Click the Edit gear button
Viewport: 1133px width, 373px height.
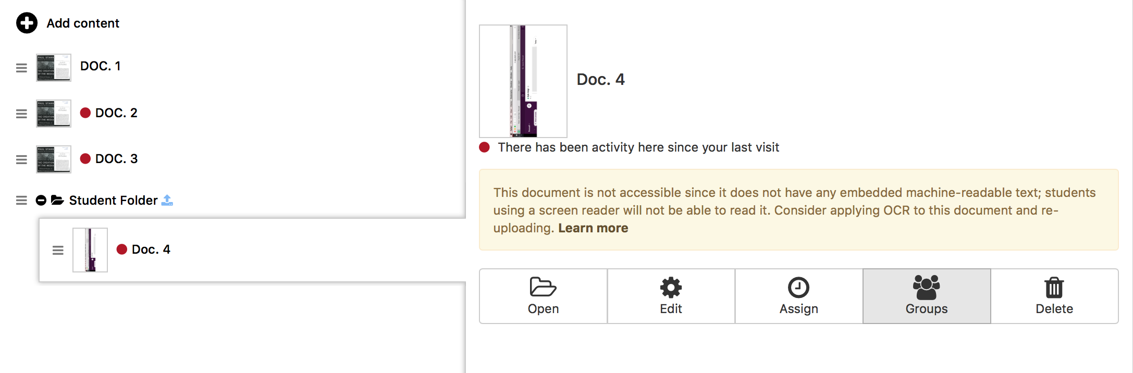click(671, 296)
